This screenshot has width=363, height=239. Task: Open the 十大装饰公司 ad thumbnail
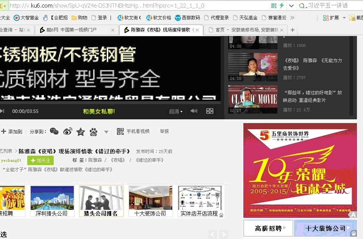pyautogui.click(x=151, y=201)
